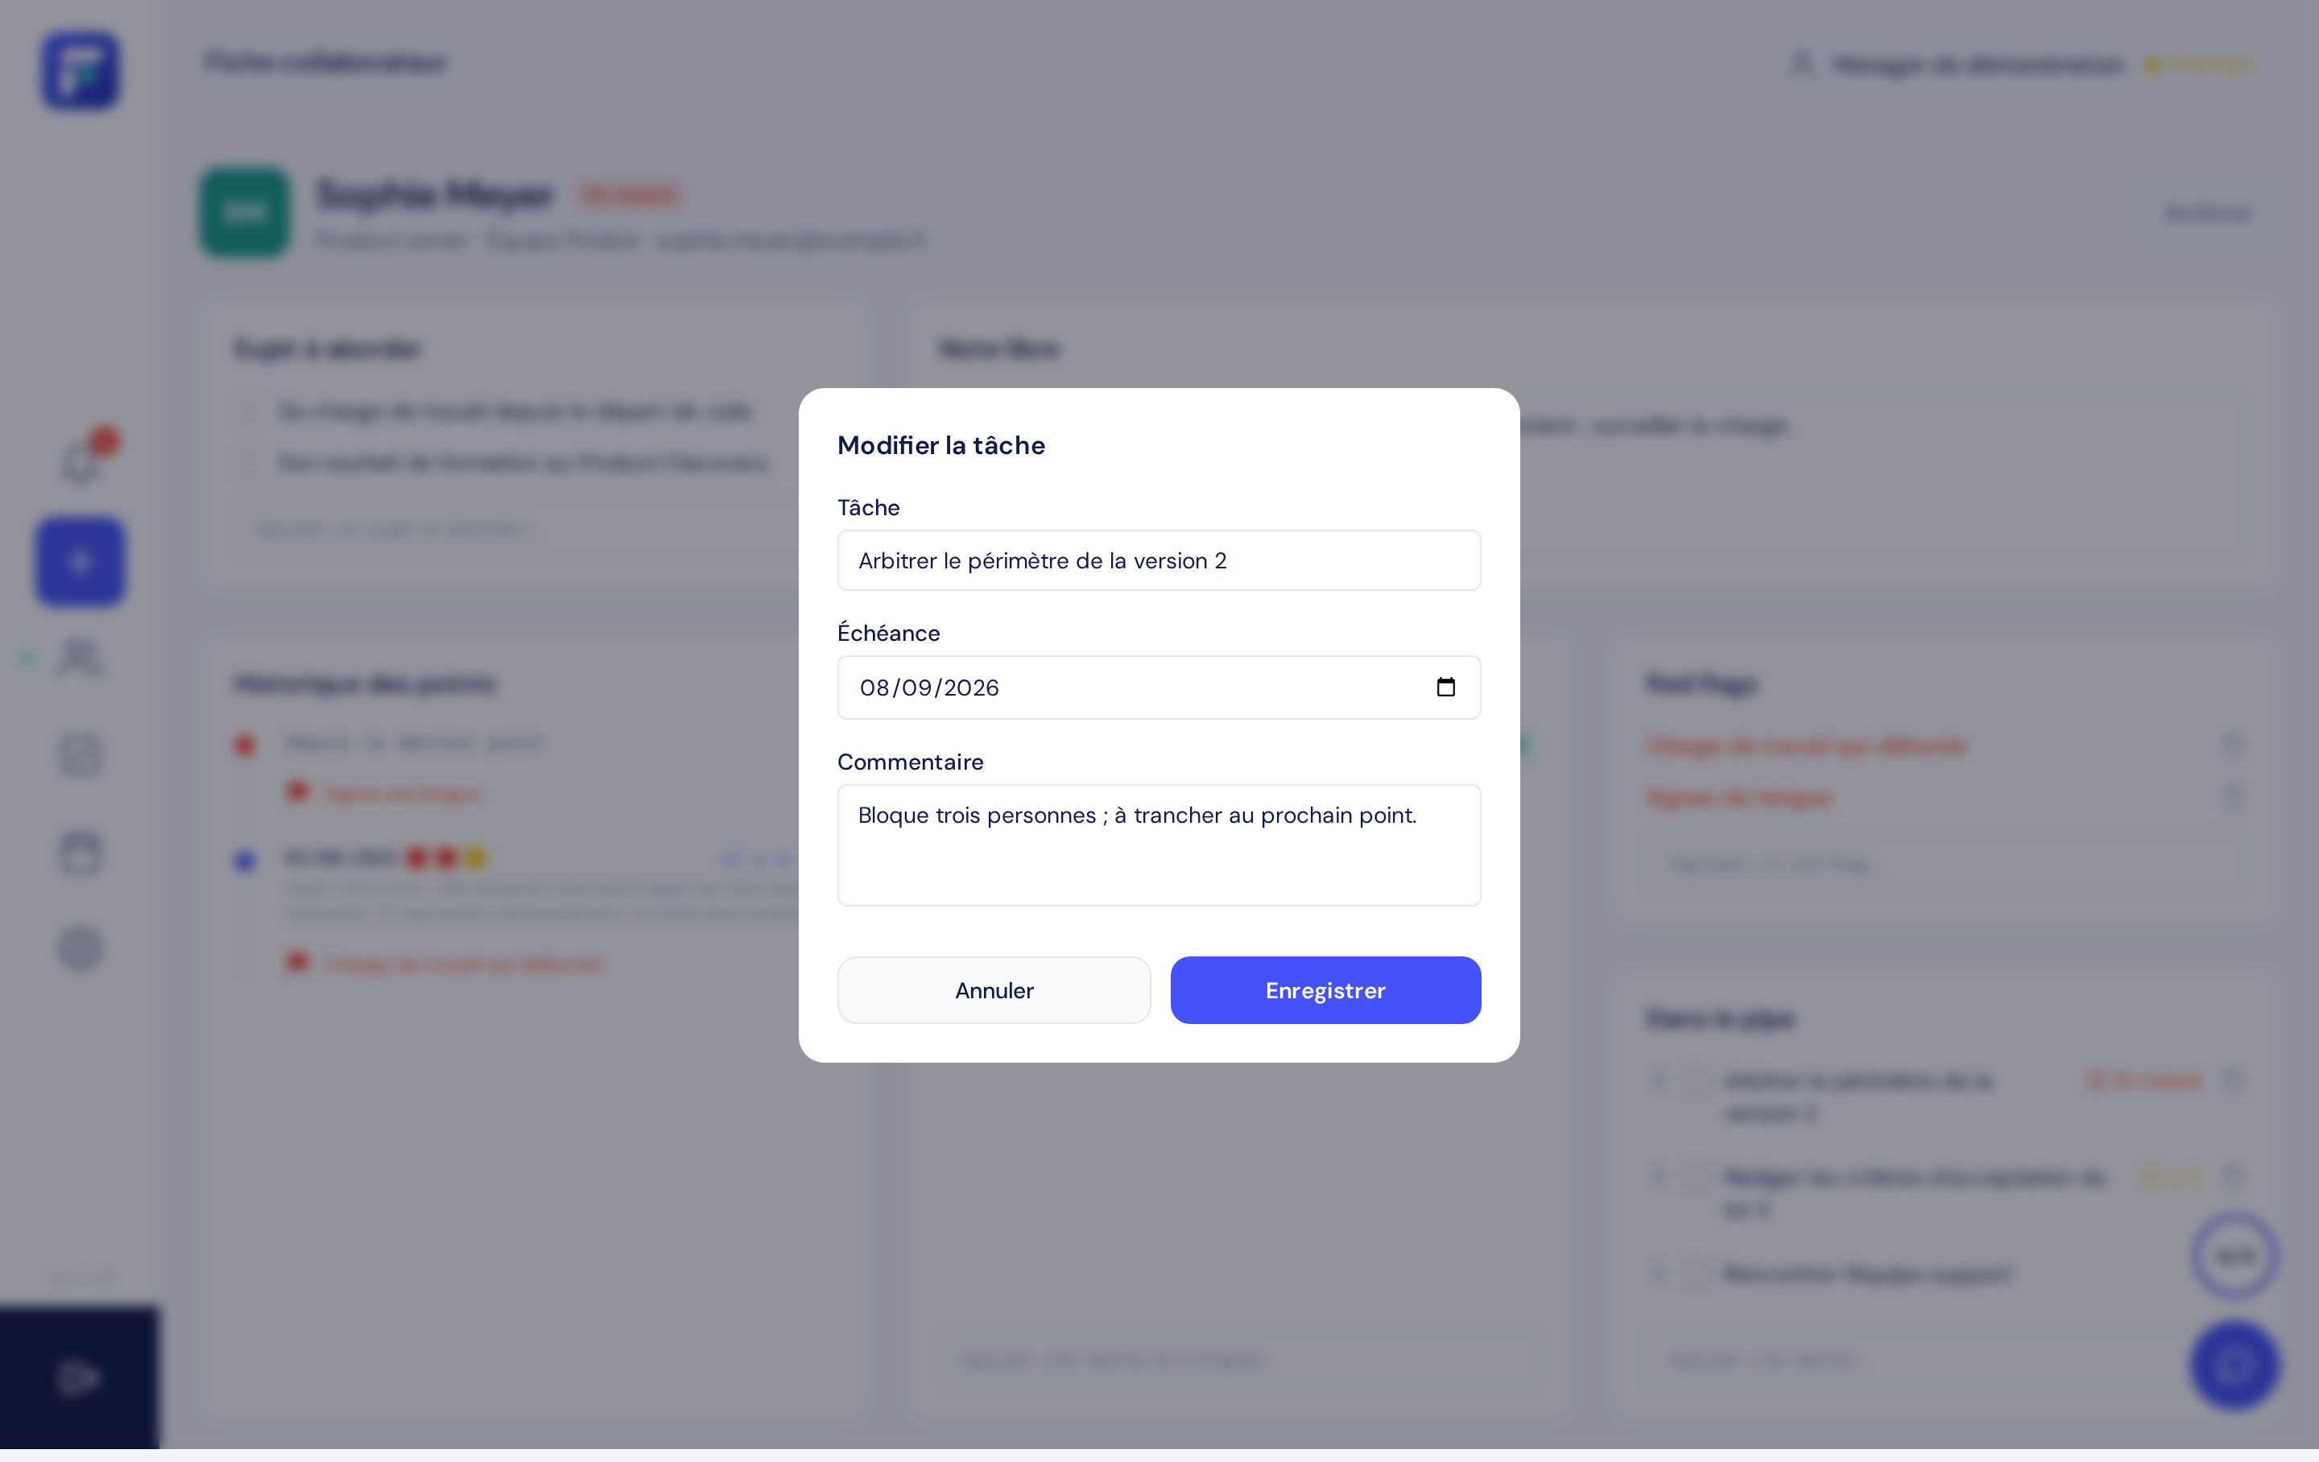This screenshot has height=1462, width=2319.
Task: Click into the Tâche text field
Action: pos(1159,560)
